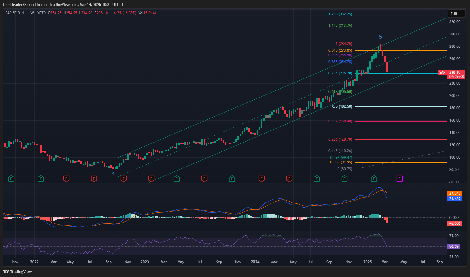Select the 0.382 (158.48) Fibonacci label
The width and height of the screenshot is (470, 277).
click(x=340, y=121)
